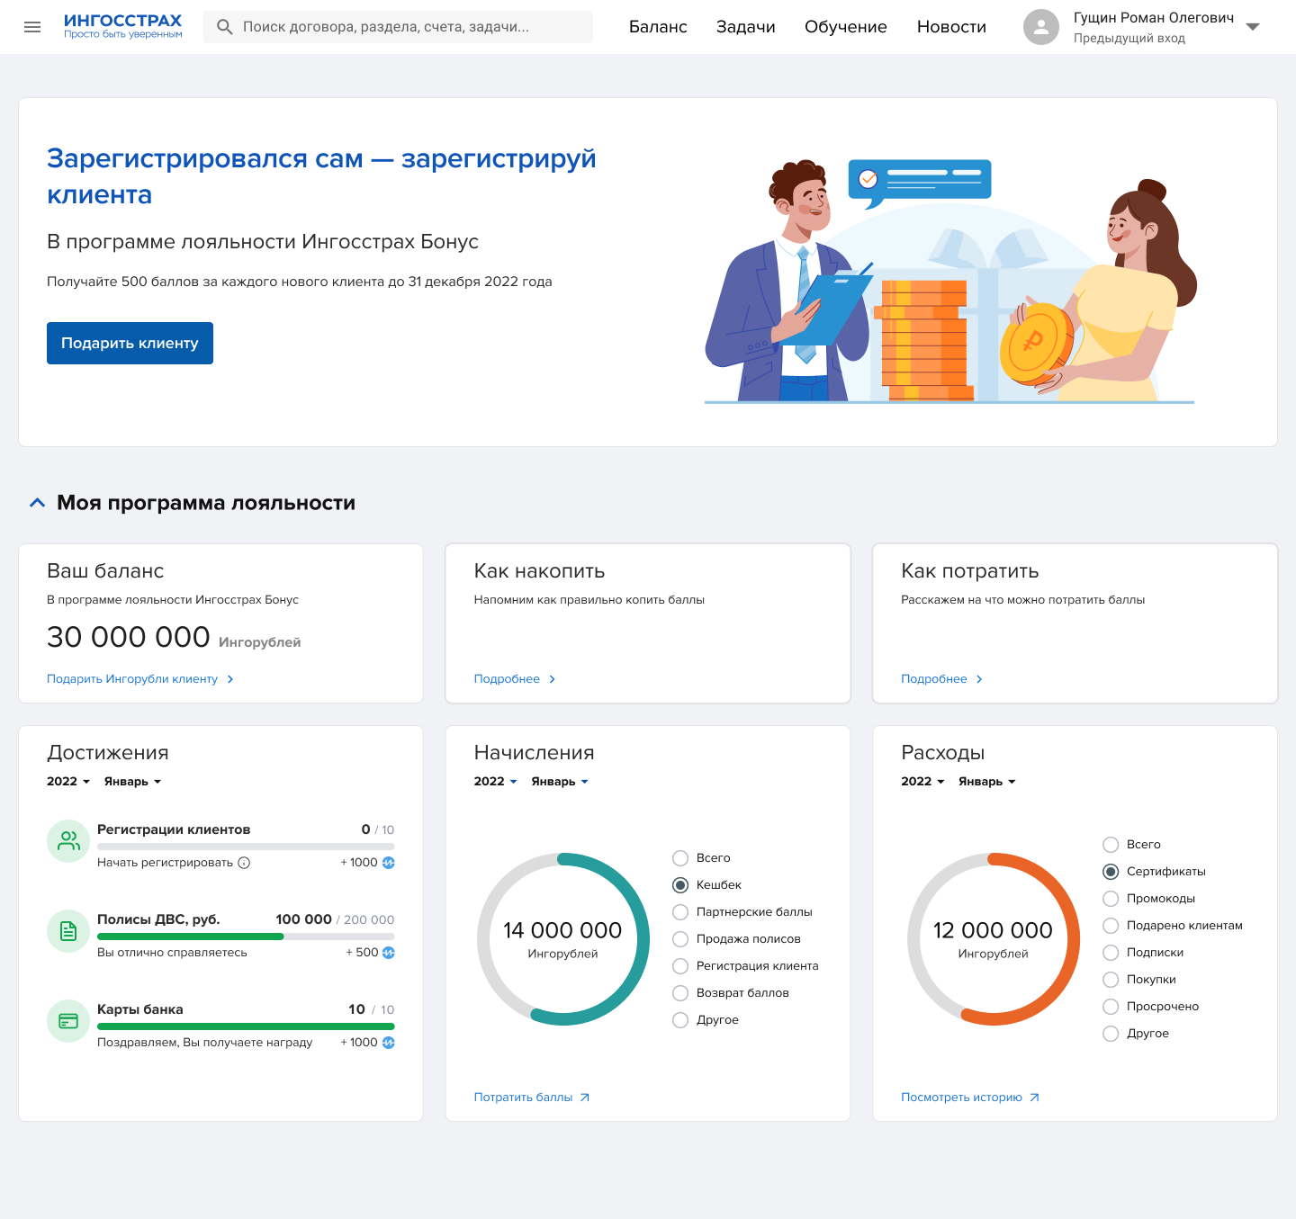Click info icon next to Начать регистрировать
1296x1219 pixels.
point(244,863)
